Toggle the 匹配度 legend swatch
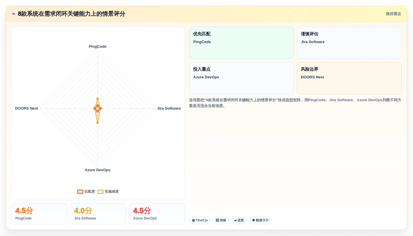Image resolution: width=413 pixels, height=236 pixels. click(80, 191)
